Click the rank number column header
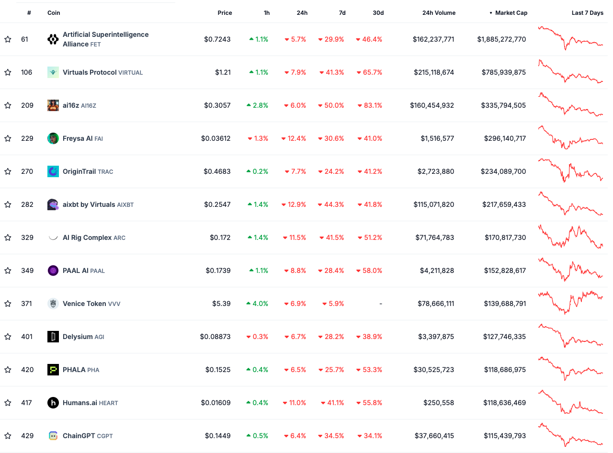The width and height of the screenshot is (613, 453). [x=29, y=13]
